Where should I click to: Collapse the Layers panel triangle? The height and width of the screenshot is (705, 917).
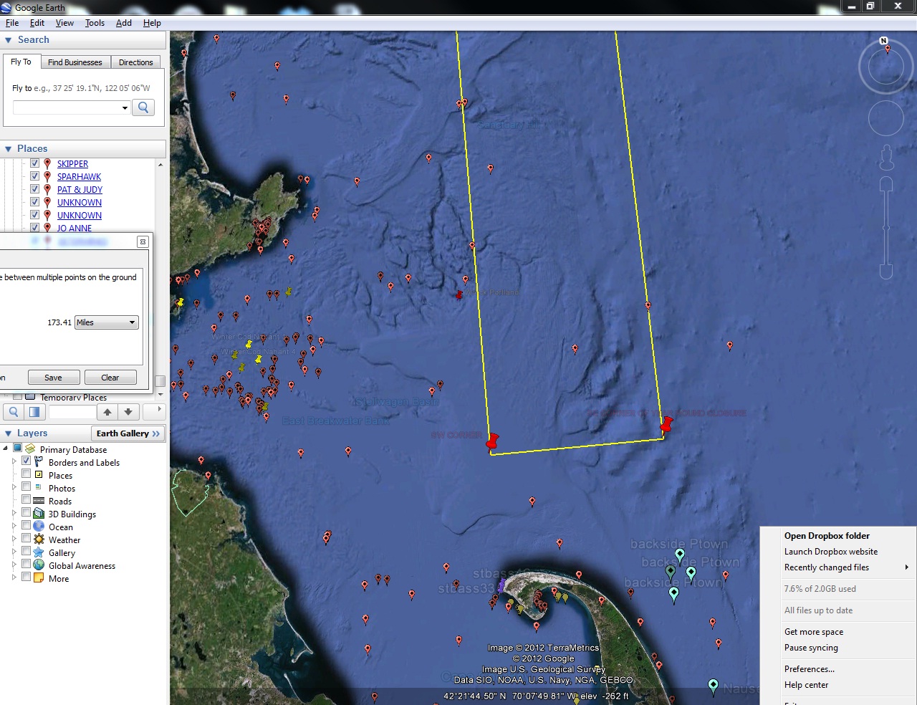point(9,433)
